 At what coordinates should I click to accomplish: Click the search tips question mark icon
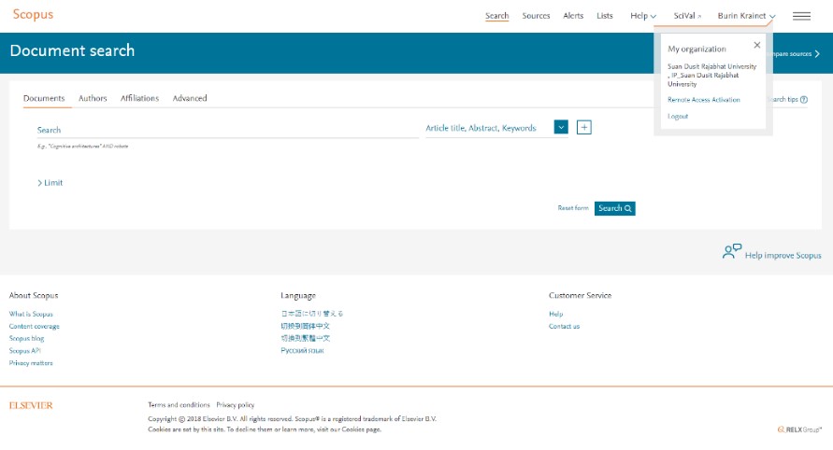804,99
